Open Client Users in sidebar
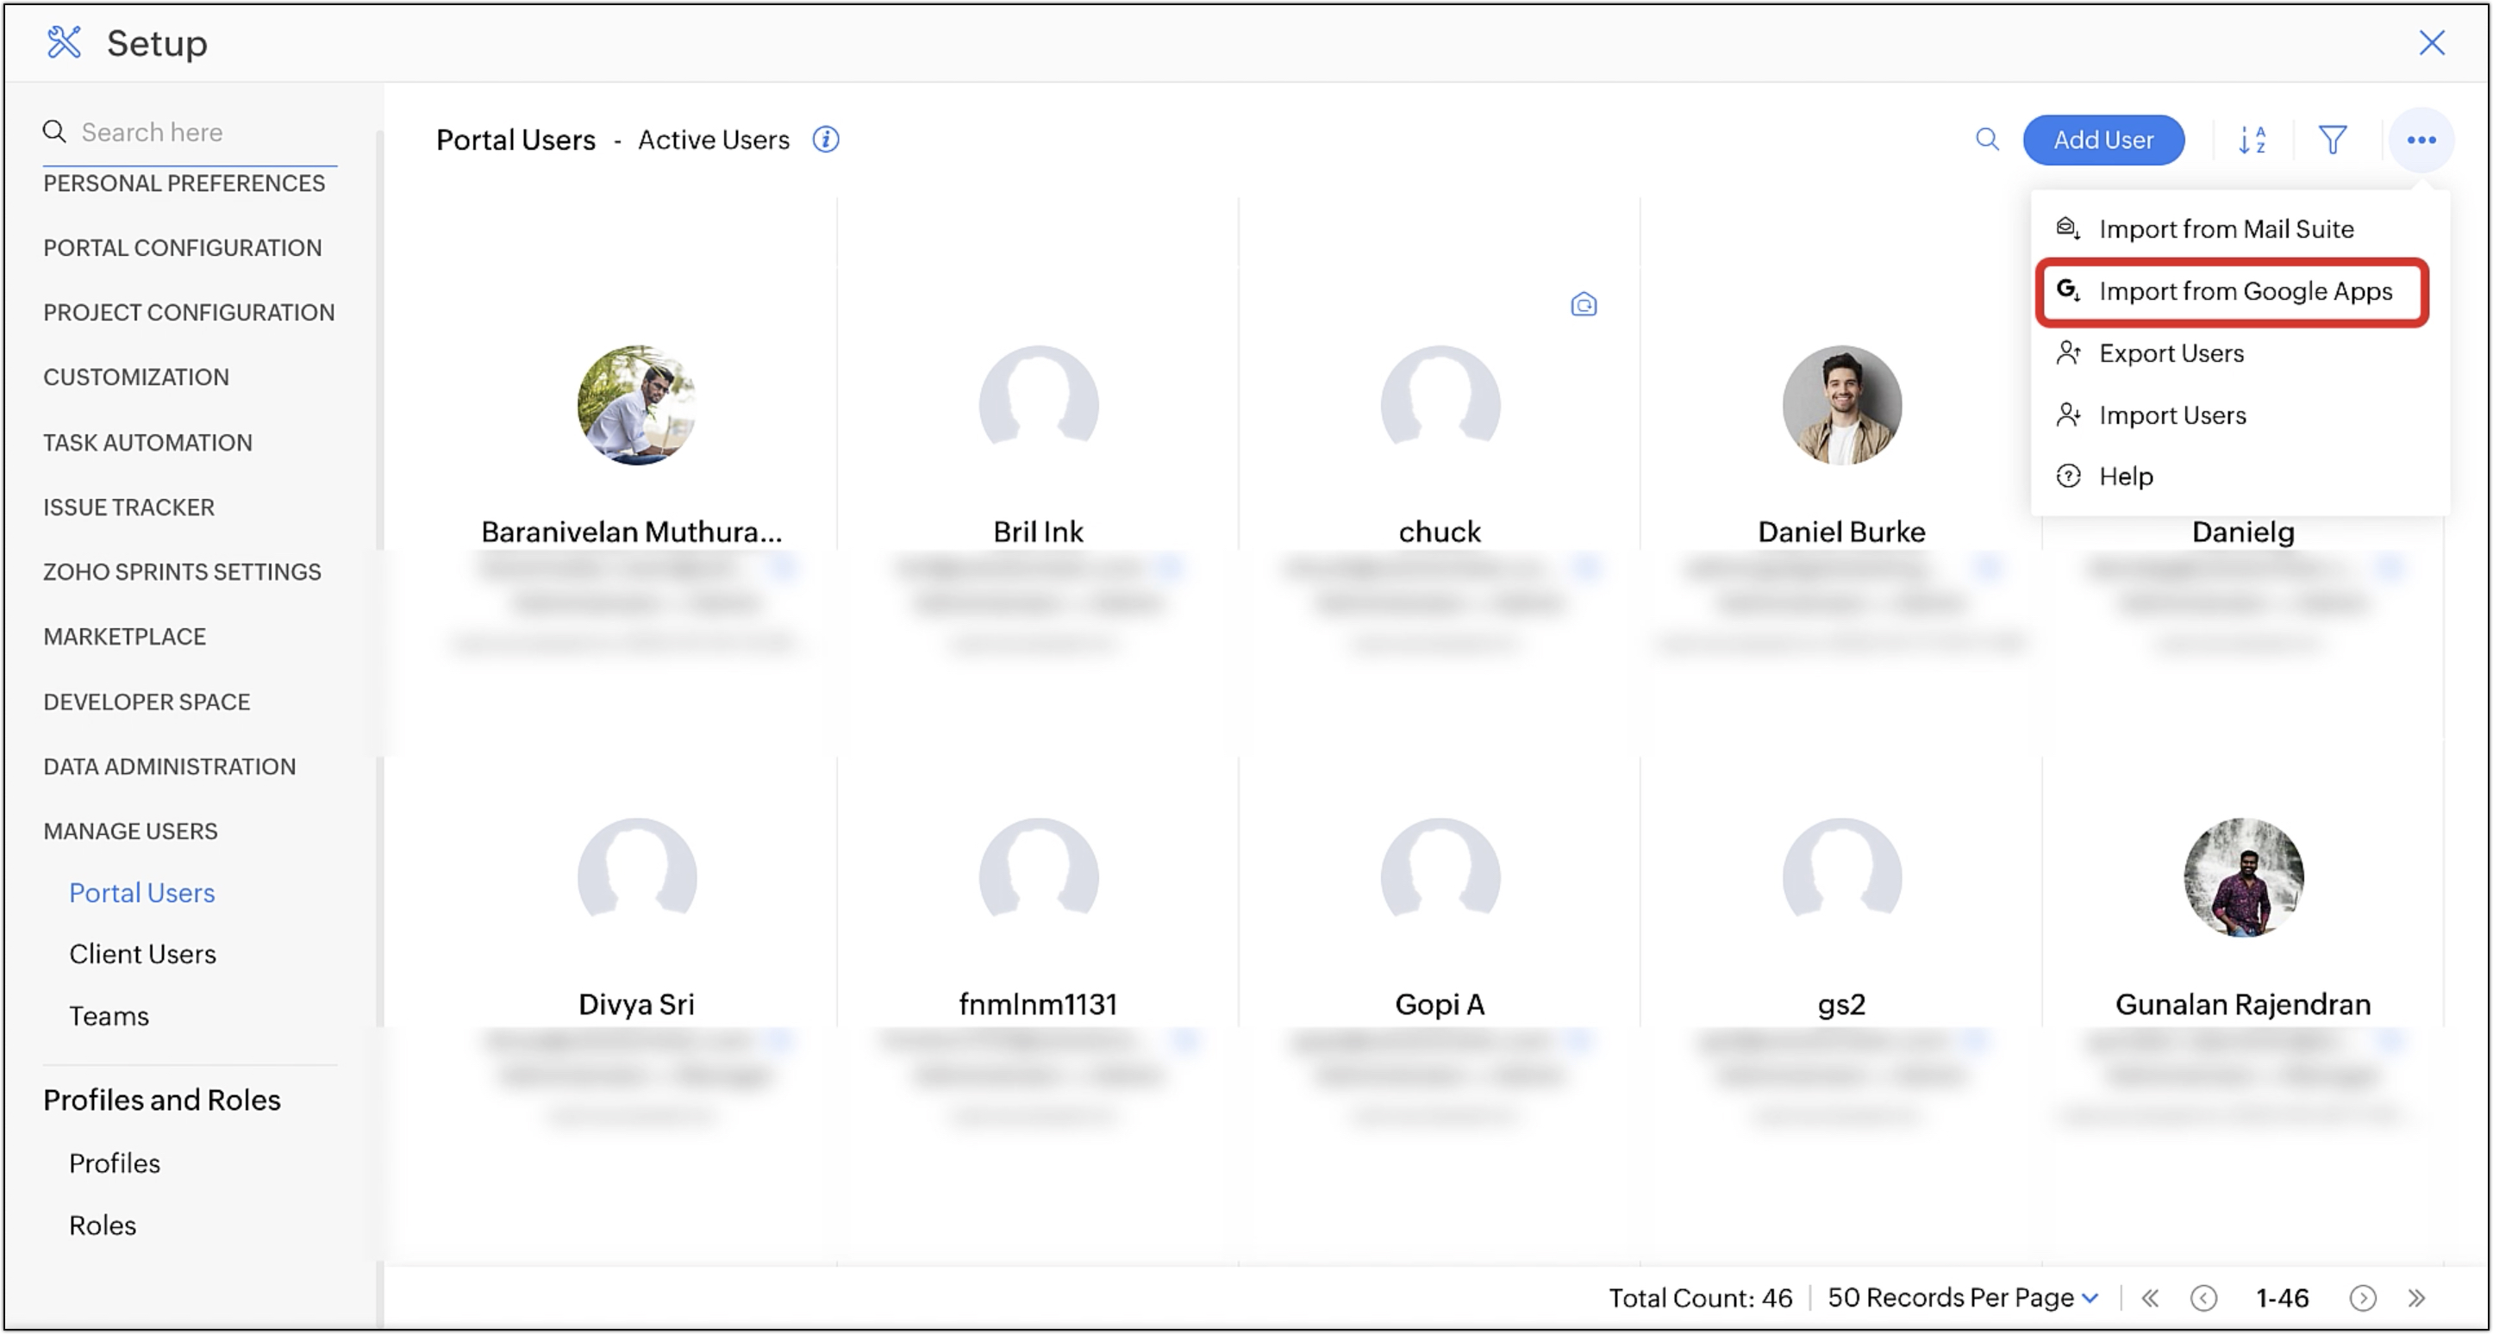Image resolution: width=2493 pixels, height=1334 pixels. click(142, 954)
